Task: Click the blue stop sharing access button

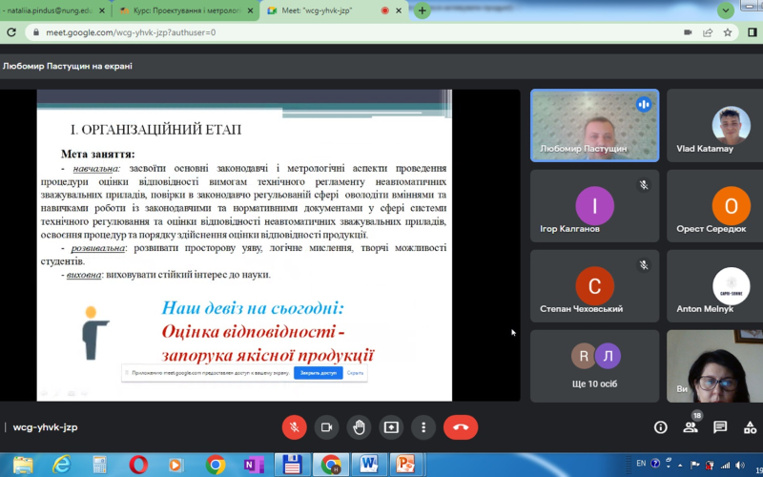Action: click(x=318, y=373)
